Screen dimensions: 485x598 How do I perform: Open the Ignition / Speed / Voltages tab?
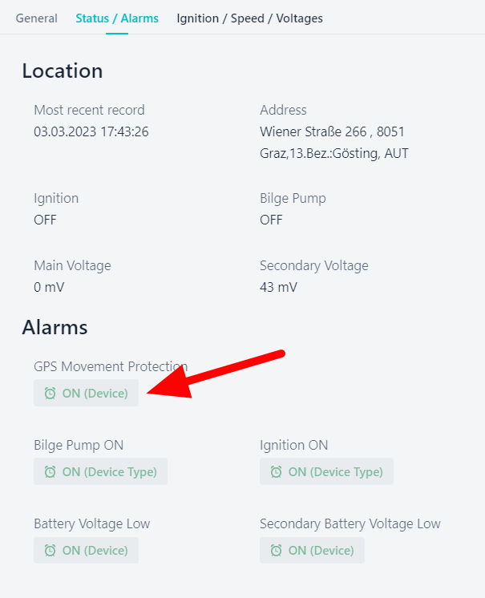pos(249,18)
